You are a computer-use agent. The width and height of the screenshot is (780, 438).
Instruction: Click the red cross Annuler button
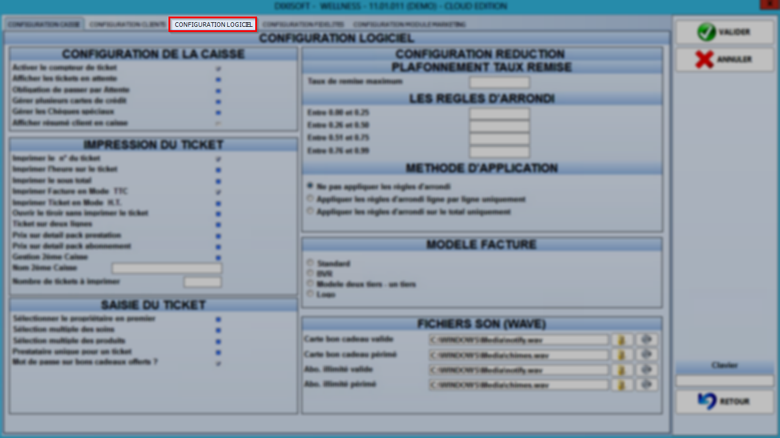[x=725, y=59]
